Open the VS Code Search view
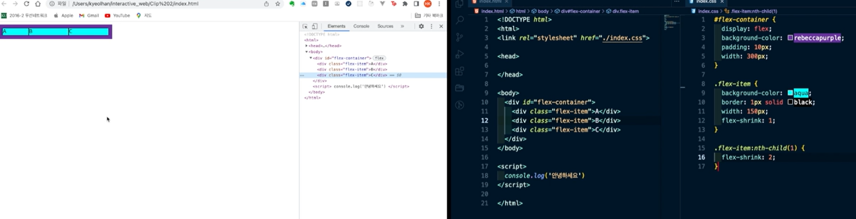The width and height of the screenshot is (856, 219). click(460, 20)
